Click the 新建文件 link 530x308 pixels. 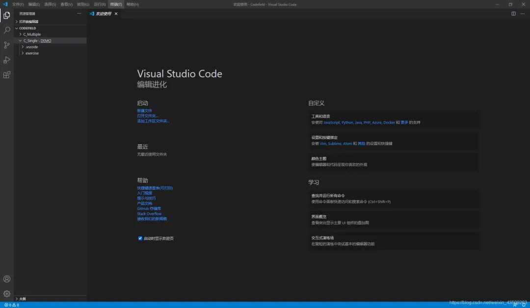pos(145,111)
